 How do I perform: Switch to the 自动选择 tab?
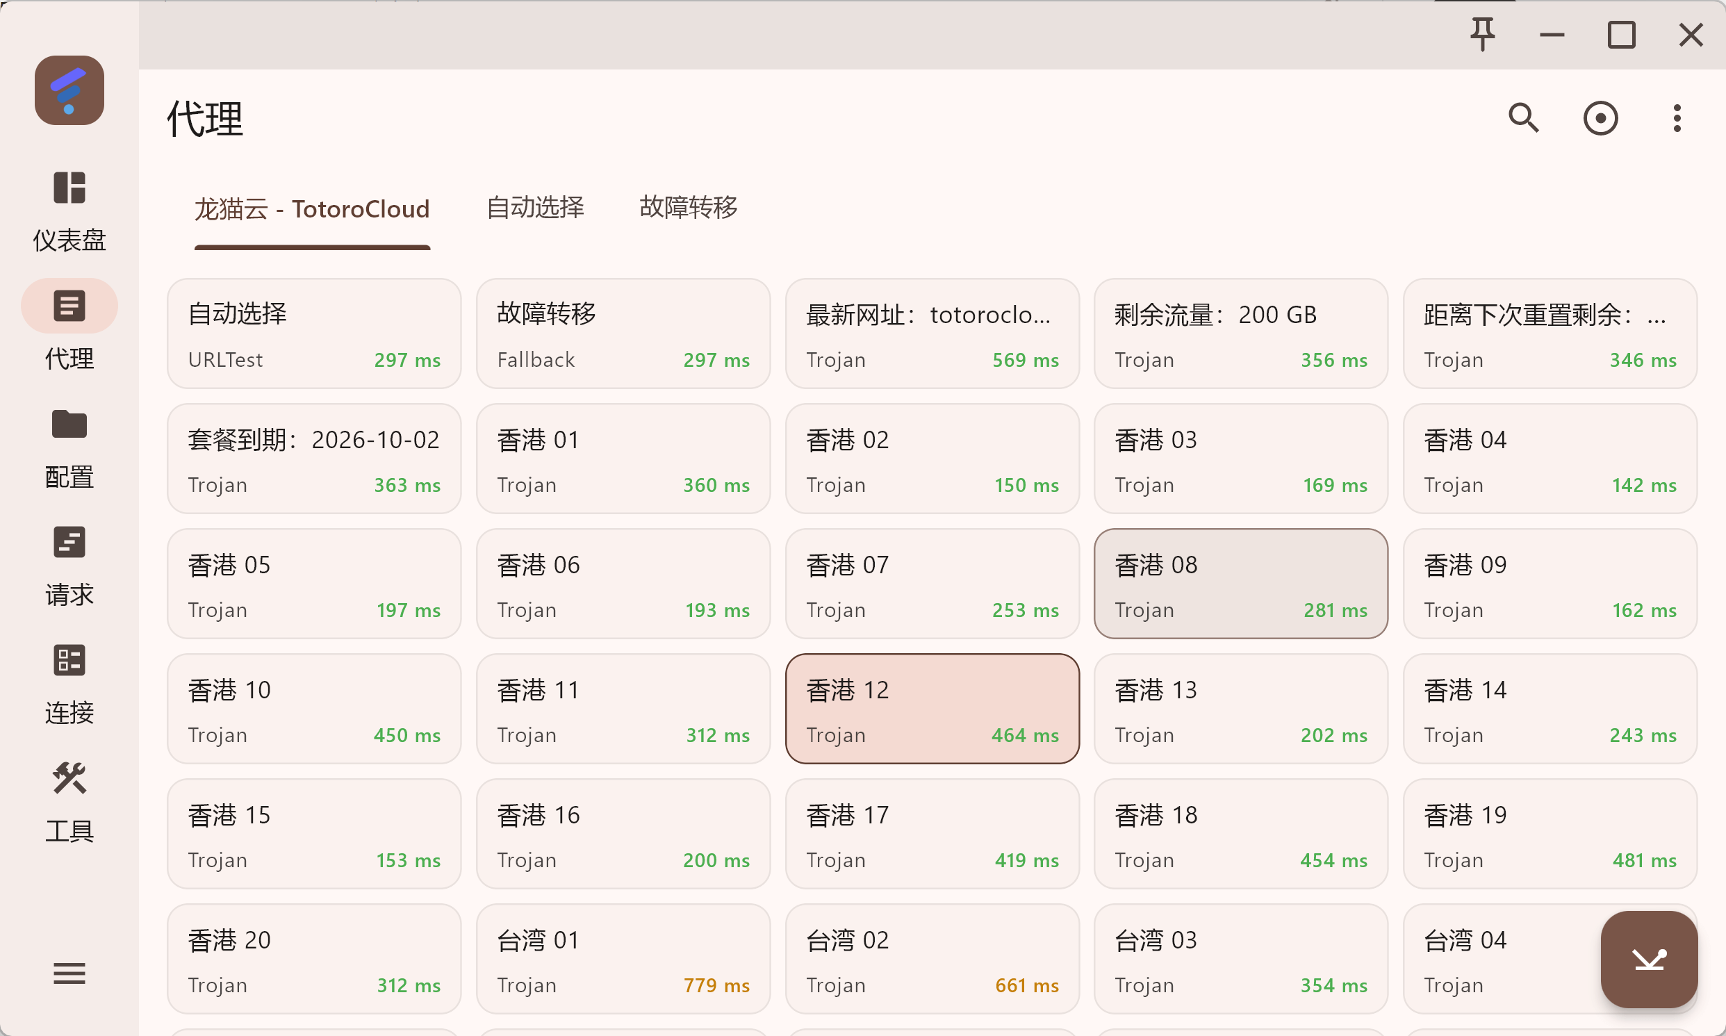tap(534, 207)
